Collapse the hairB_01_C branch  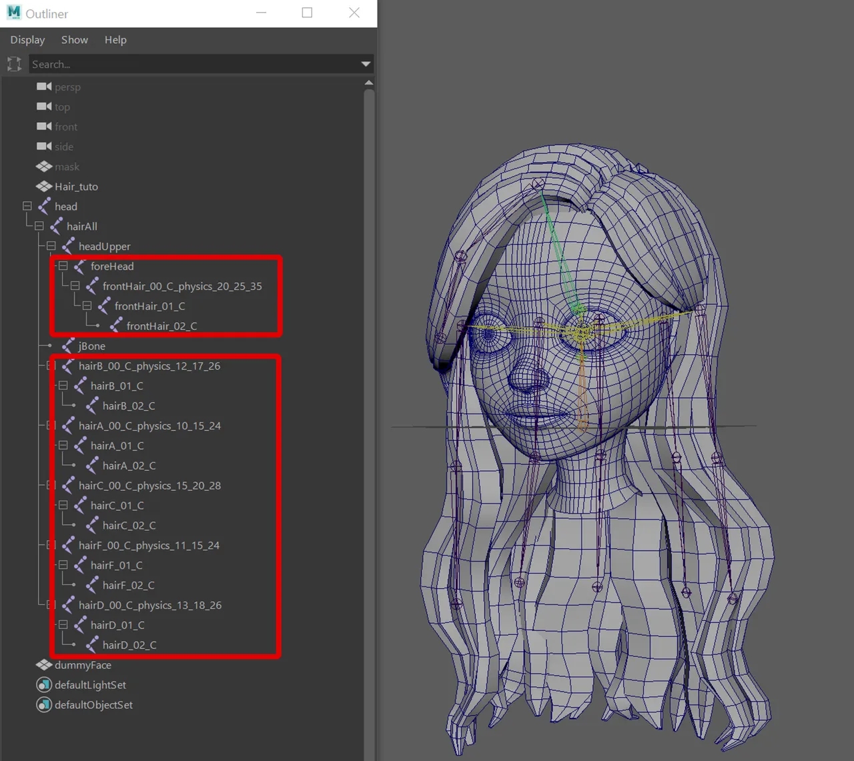pos(63,386)
